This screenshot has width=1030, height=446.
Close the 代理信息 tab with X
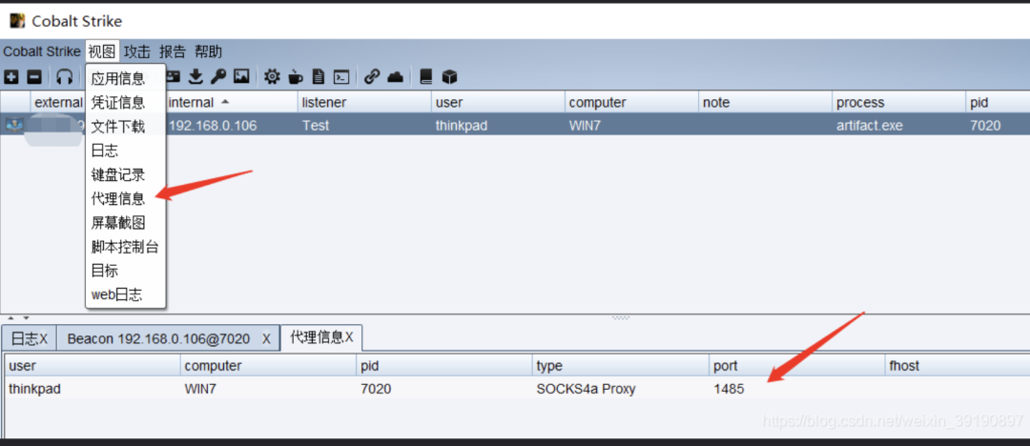[x=349, y=337]
